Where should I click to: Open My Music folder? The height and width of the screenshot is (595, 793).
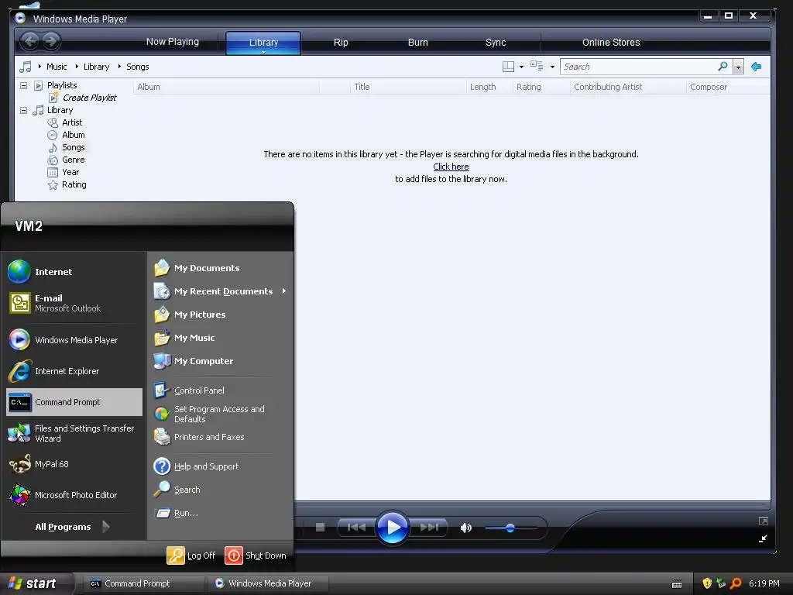[x=221, y=338]
